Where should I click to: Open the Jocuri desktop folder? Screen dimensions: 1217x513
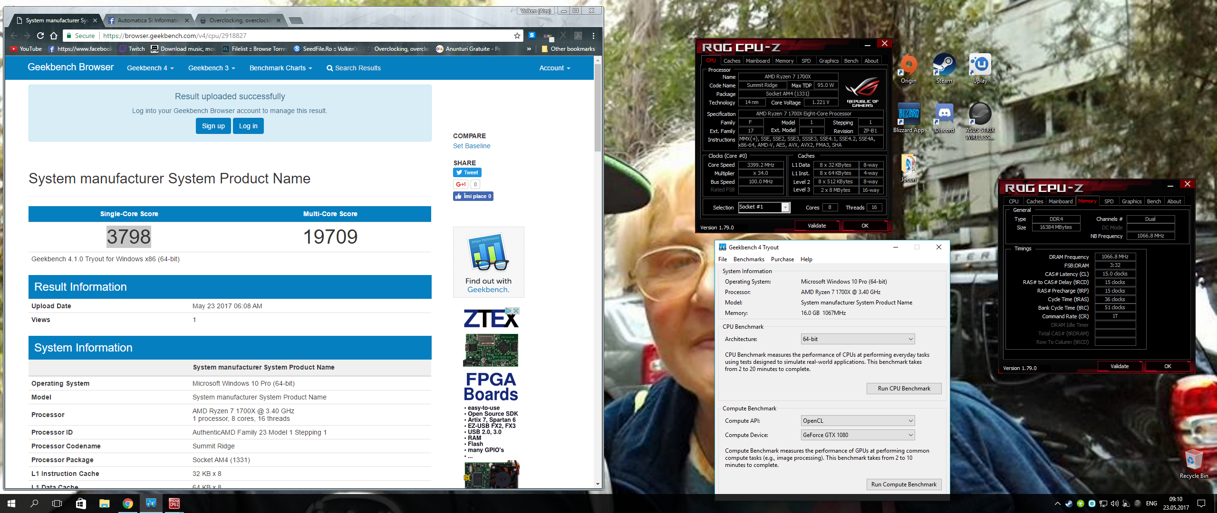tap(908, 168)
